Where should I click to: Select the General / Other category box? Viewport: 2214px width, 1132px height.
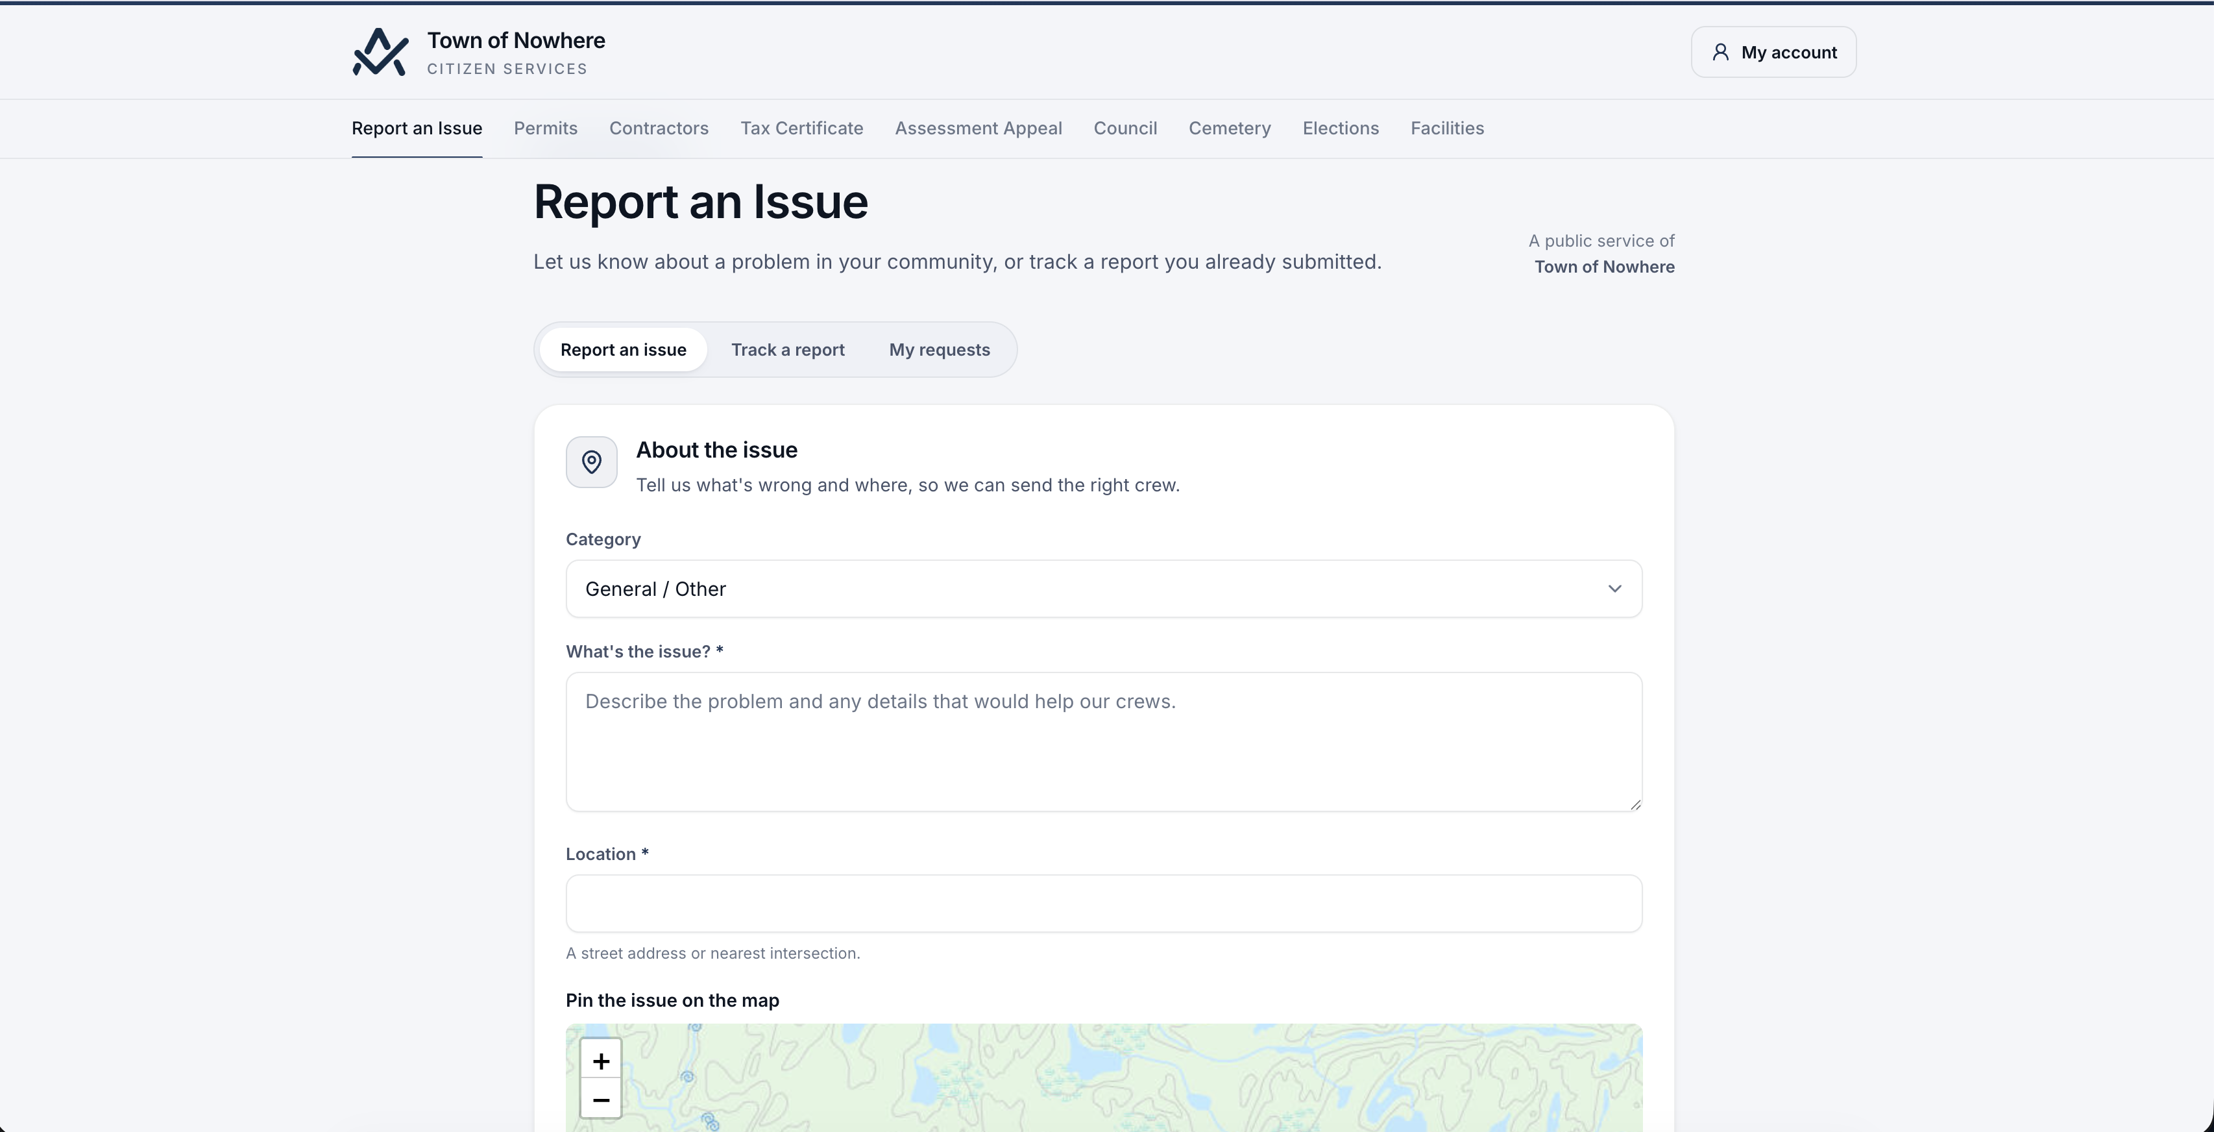(1104, 589)
